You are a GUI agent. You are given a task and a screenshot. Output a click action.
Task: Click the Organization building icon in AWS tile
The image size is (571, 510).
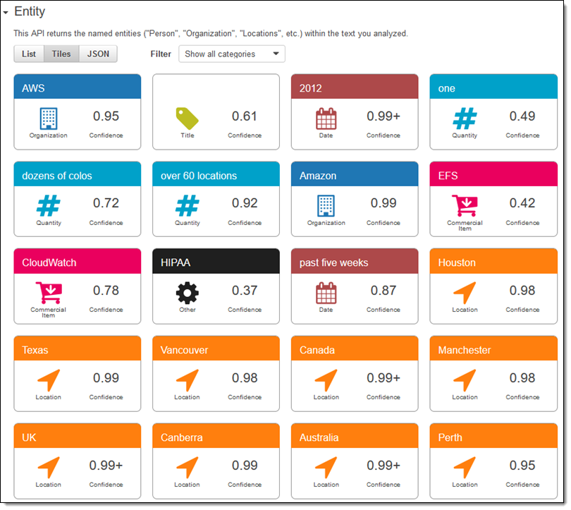(49, 119)
